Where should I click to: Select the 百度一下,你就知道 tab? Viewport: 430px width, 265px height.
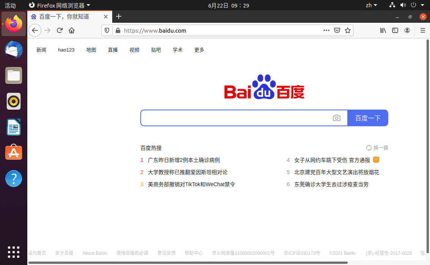click(70, 17)
